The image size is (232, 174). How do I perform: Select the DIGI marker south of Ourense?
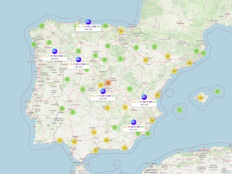[x=55, y=51]
